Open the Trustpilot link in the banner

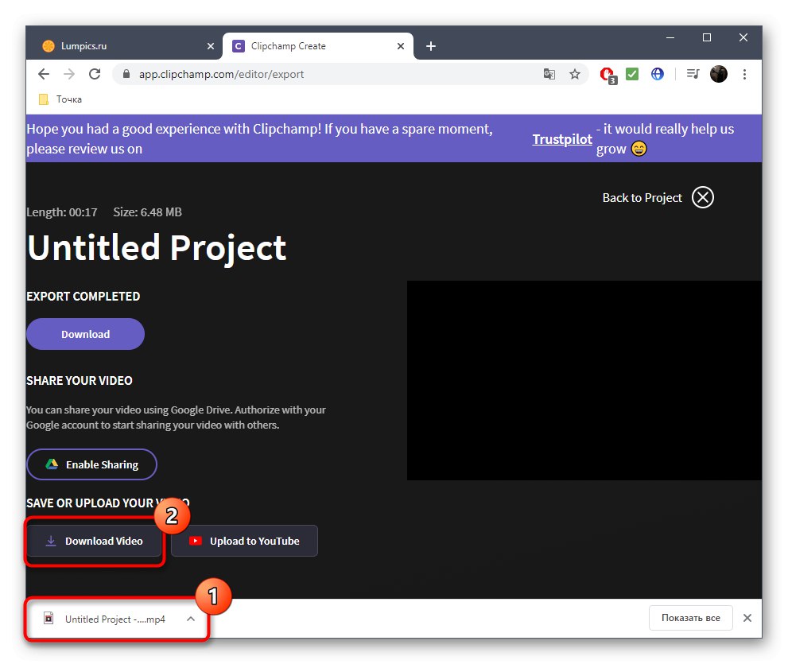[x=561, y=138]
